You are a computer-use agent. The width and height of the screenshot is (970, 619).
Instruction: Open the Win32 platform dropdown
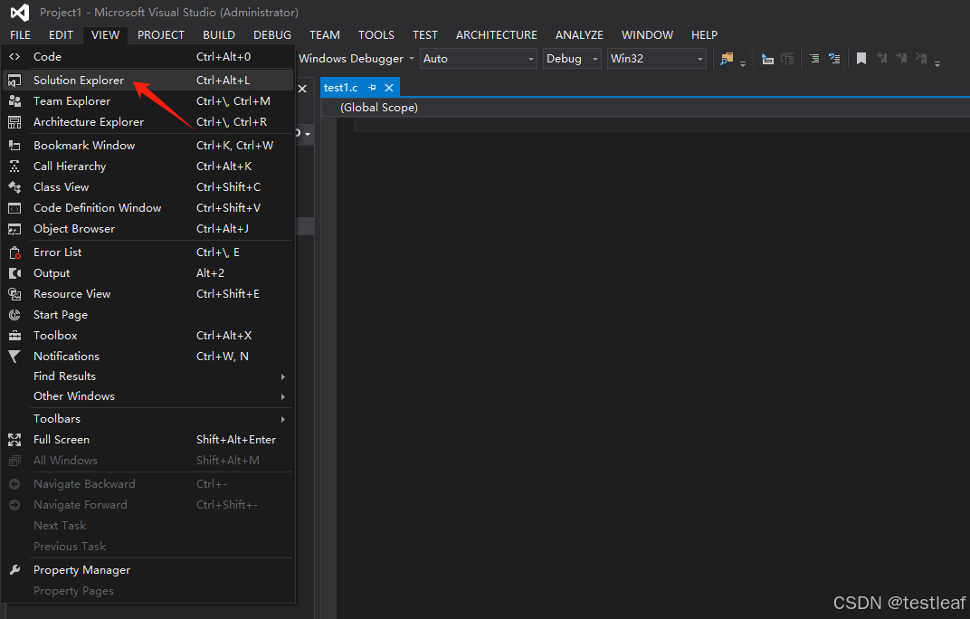pos(656,59)
